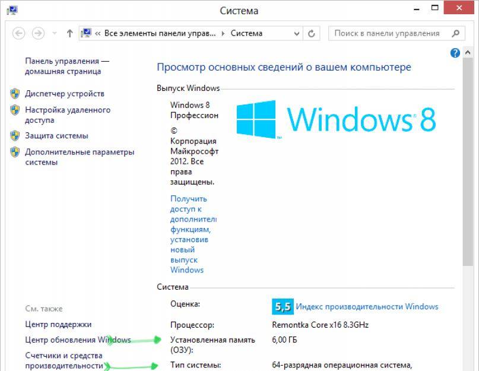Click shield icon beside Защита системы
The image size is (479, 371).
(15, 135)
